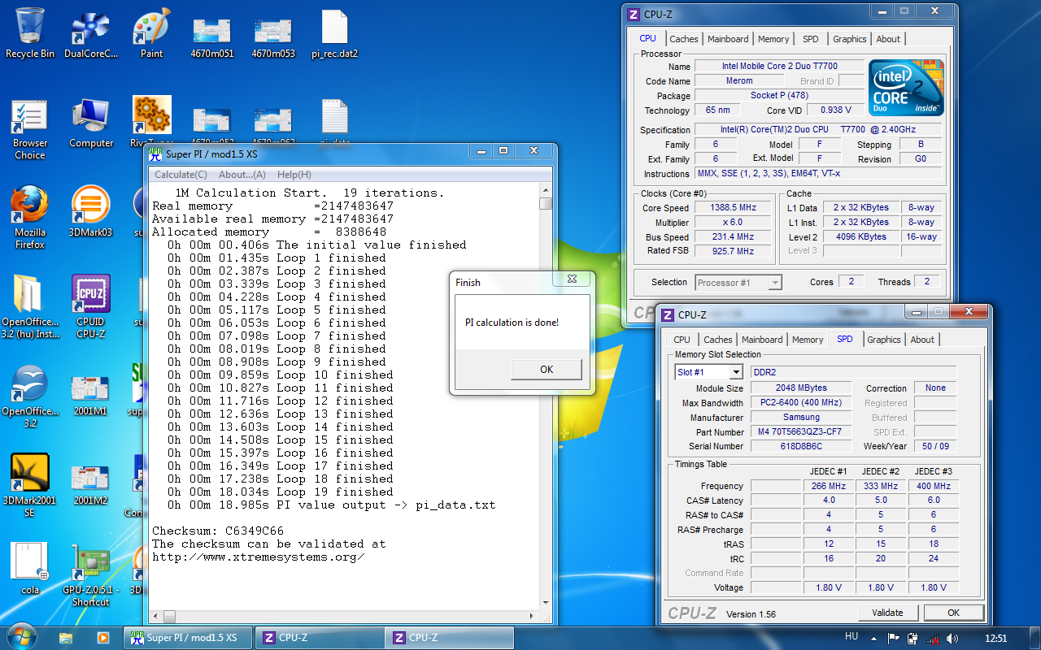Click the network signal tray icon
Screen dimensions: 1041x650
933,638
